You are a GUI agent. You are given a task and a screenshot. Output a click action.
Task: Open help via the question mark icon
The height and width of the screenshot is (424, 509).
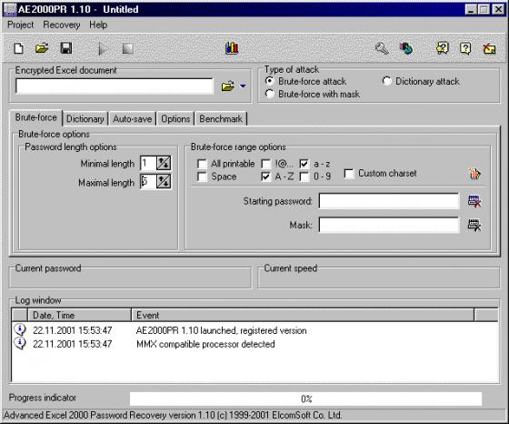(465, 49)
